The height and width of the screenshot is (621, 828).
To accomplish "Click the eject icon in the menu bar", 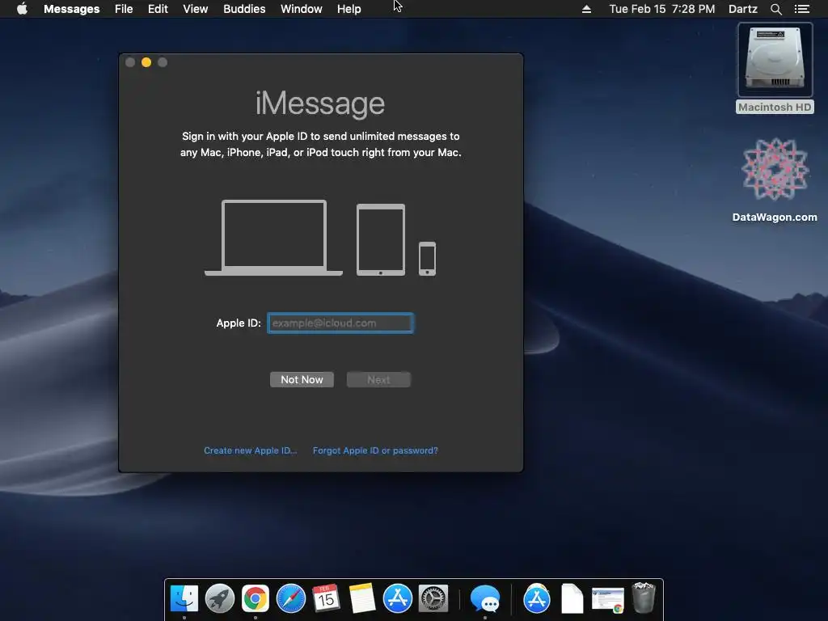I will [x=586, y=9].
